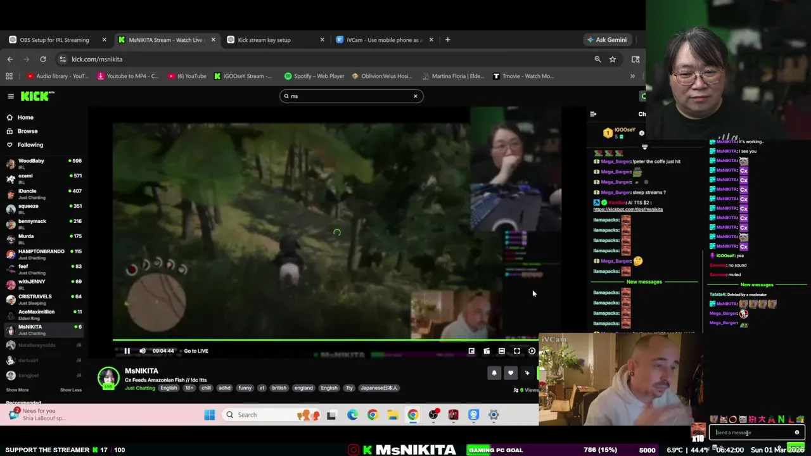Open Youtube to MP4 bookmark
Screen dimensions: 811x456
(128, 76)
